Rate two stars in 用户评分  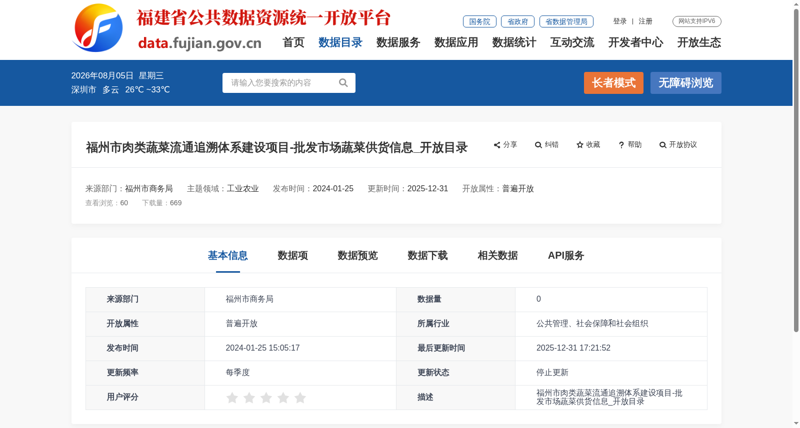click(x=249, y=398)
